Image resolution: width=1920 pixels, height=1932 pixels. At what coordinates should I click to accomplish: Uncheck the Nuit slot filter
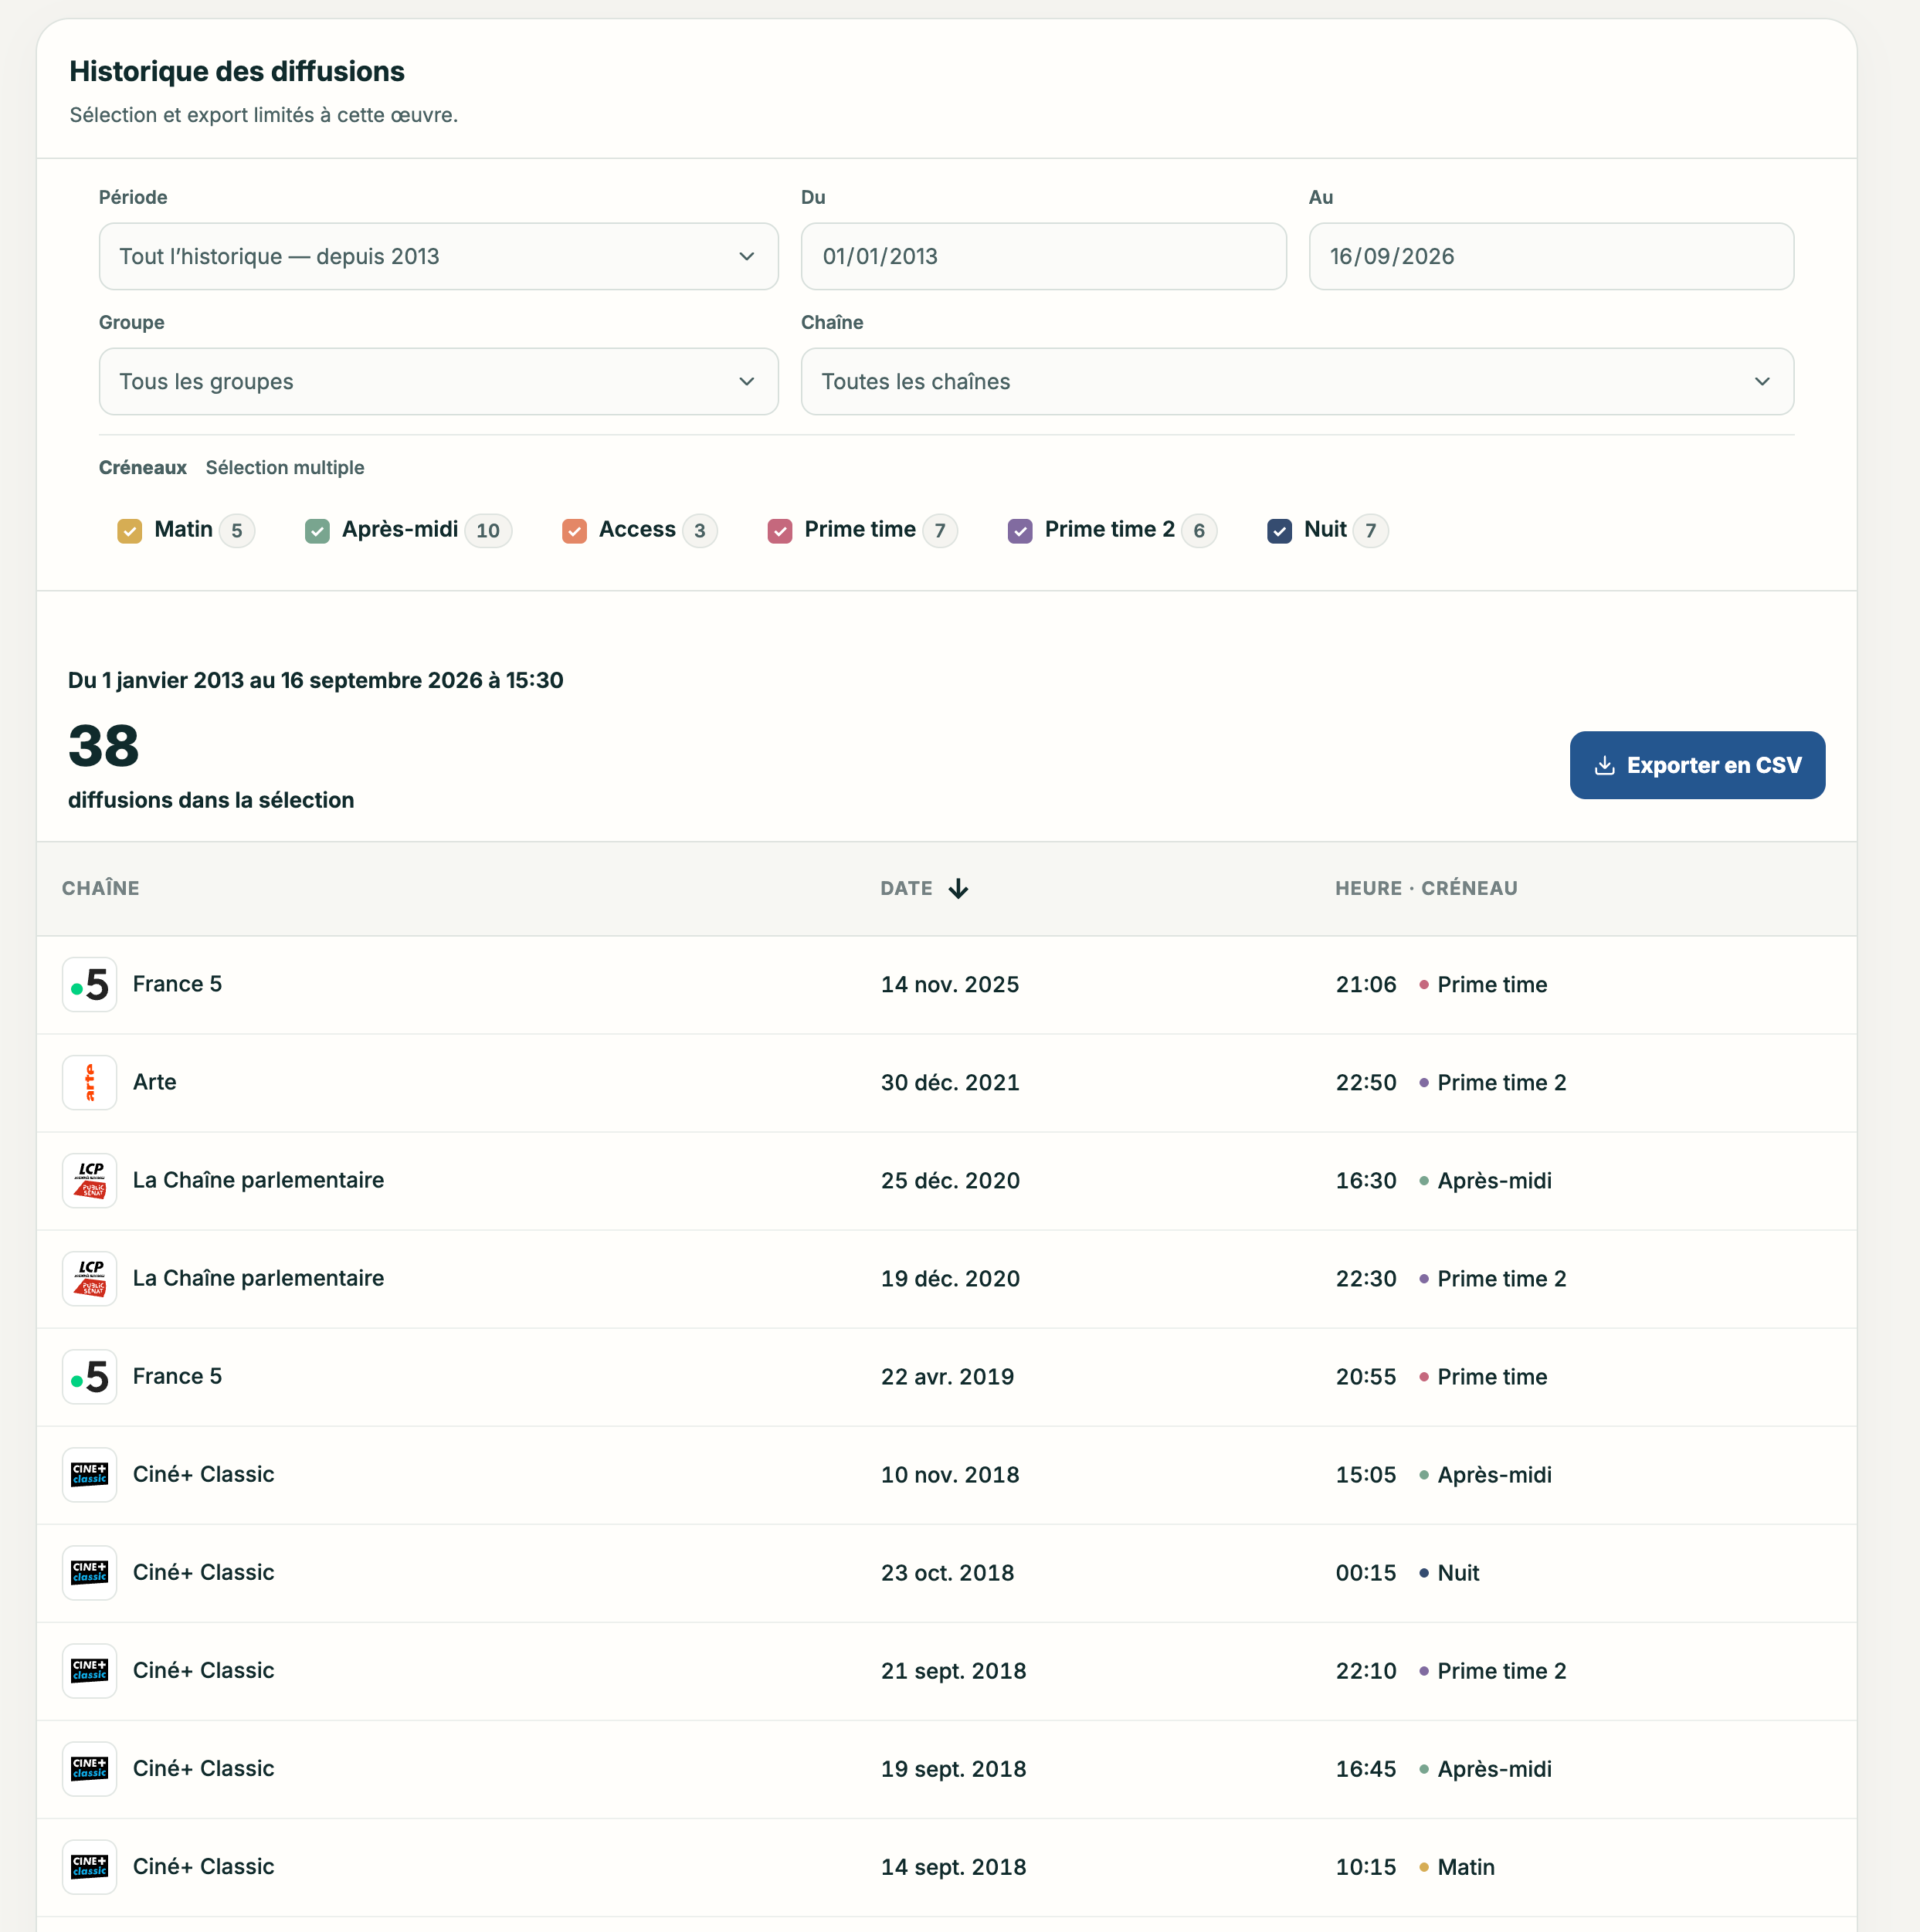pos(1279,531)
